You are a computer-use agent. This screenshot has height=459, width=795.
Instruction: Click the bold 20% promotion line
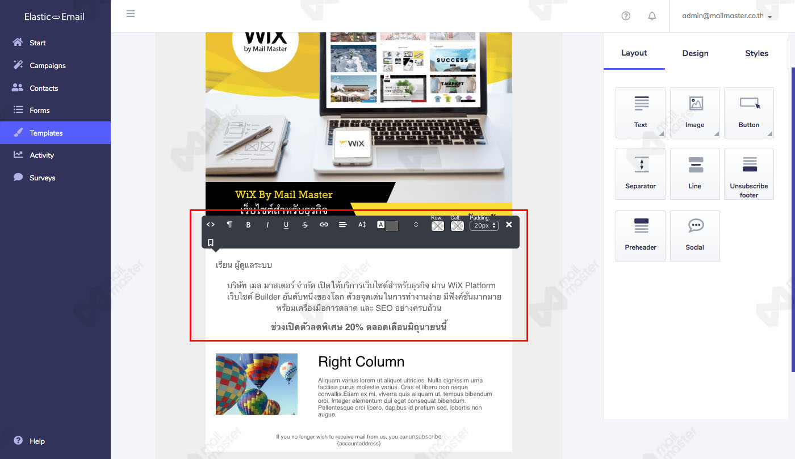point(359,327)
